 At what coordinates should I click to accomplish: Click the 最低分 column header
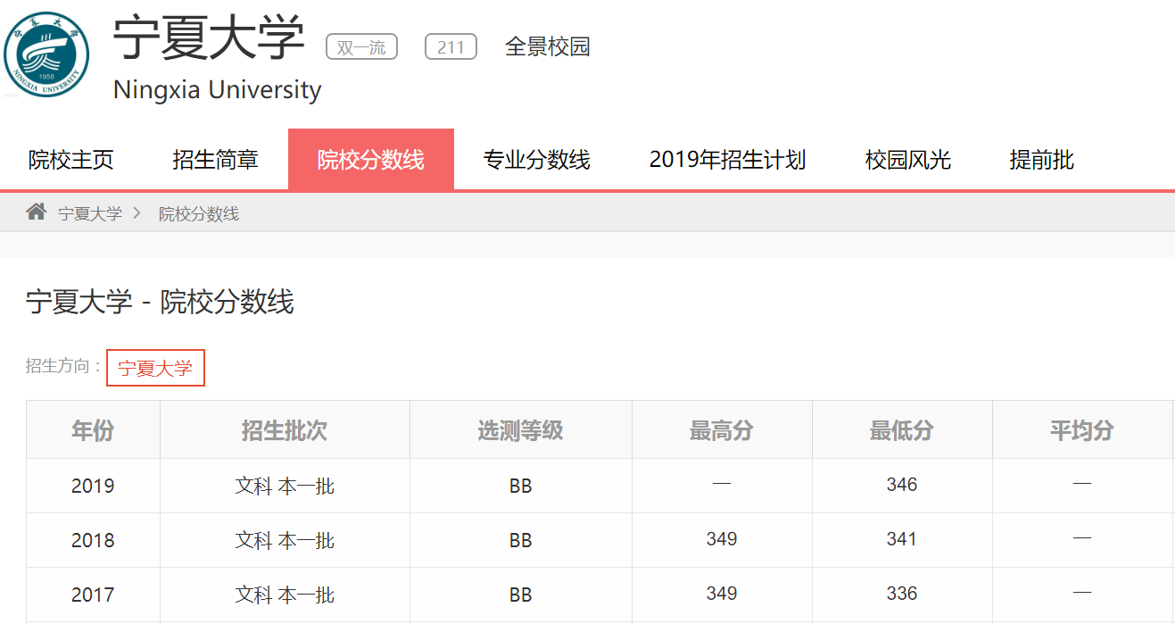902,430
